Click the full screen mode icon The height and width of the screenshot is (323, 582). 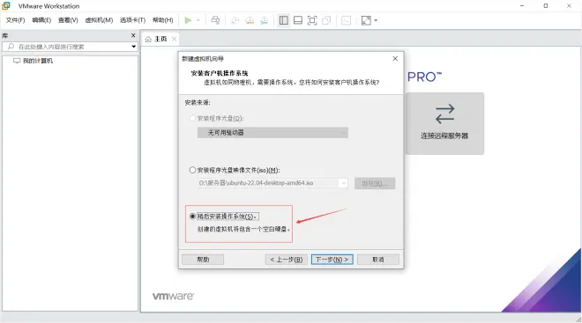point(312,20)
